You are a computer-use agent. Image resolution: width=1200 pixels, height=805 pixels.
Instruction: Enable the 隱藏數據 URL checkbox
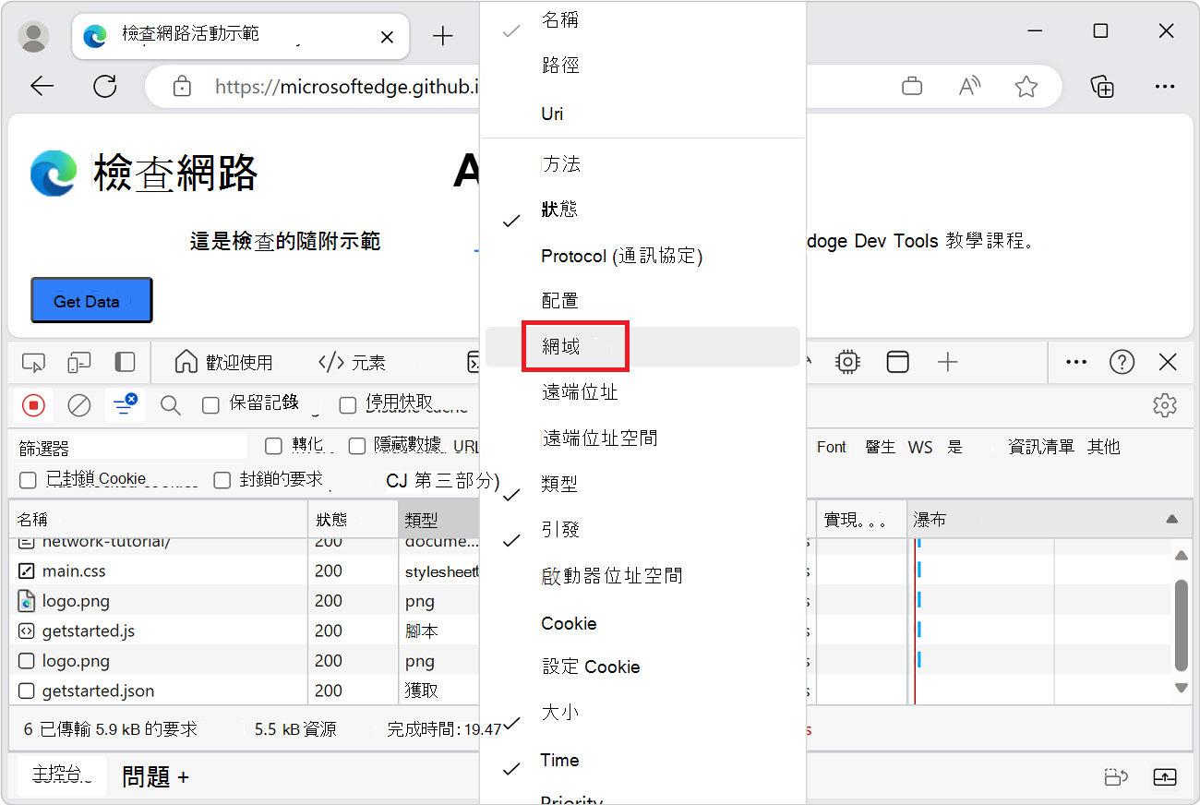[356, 446]
